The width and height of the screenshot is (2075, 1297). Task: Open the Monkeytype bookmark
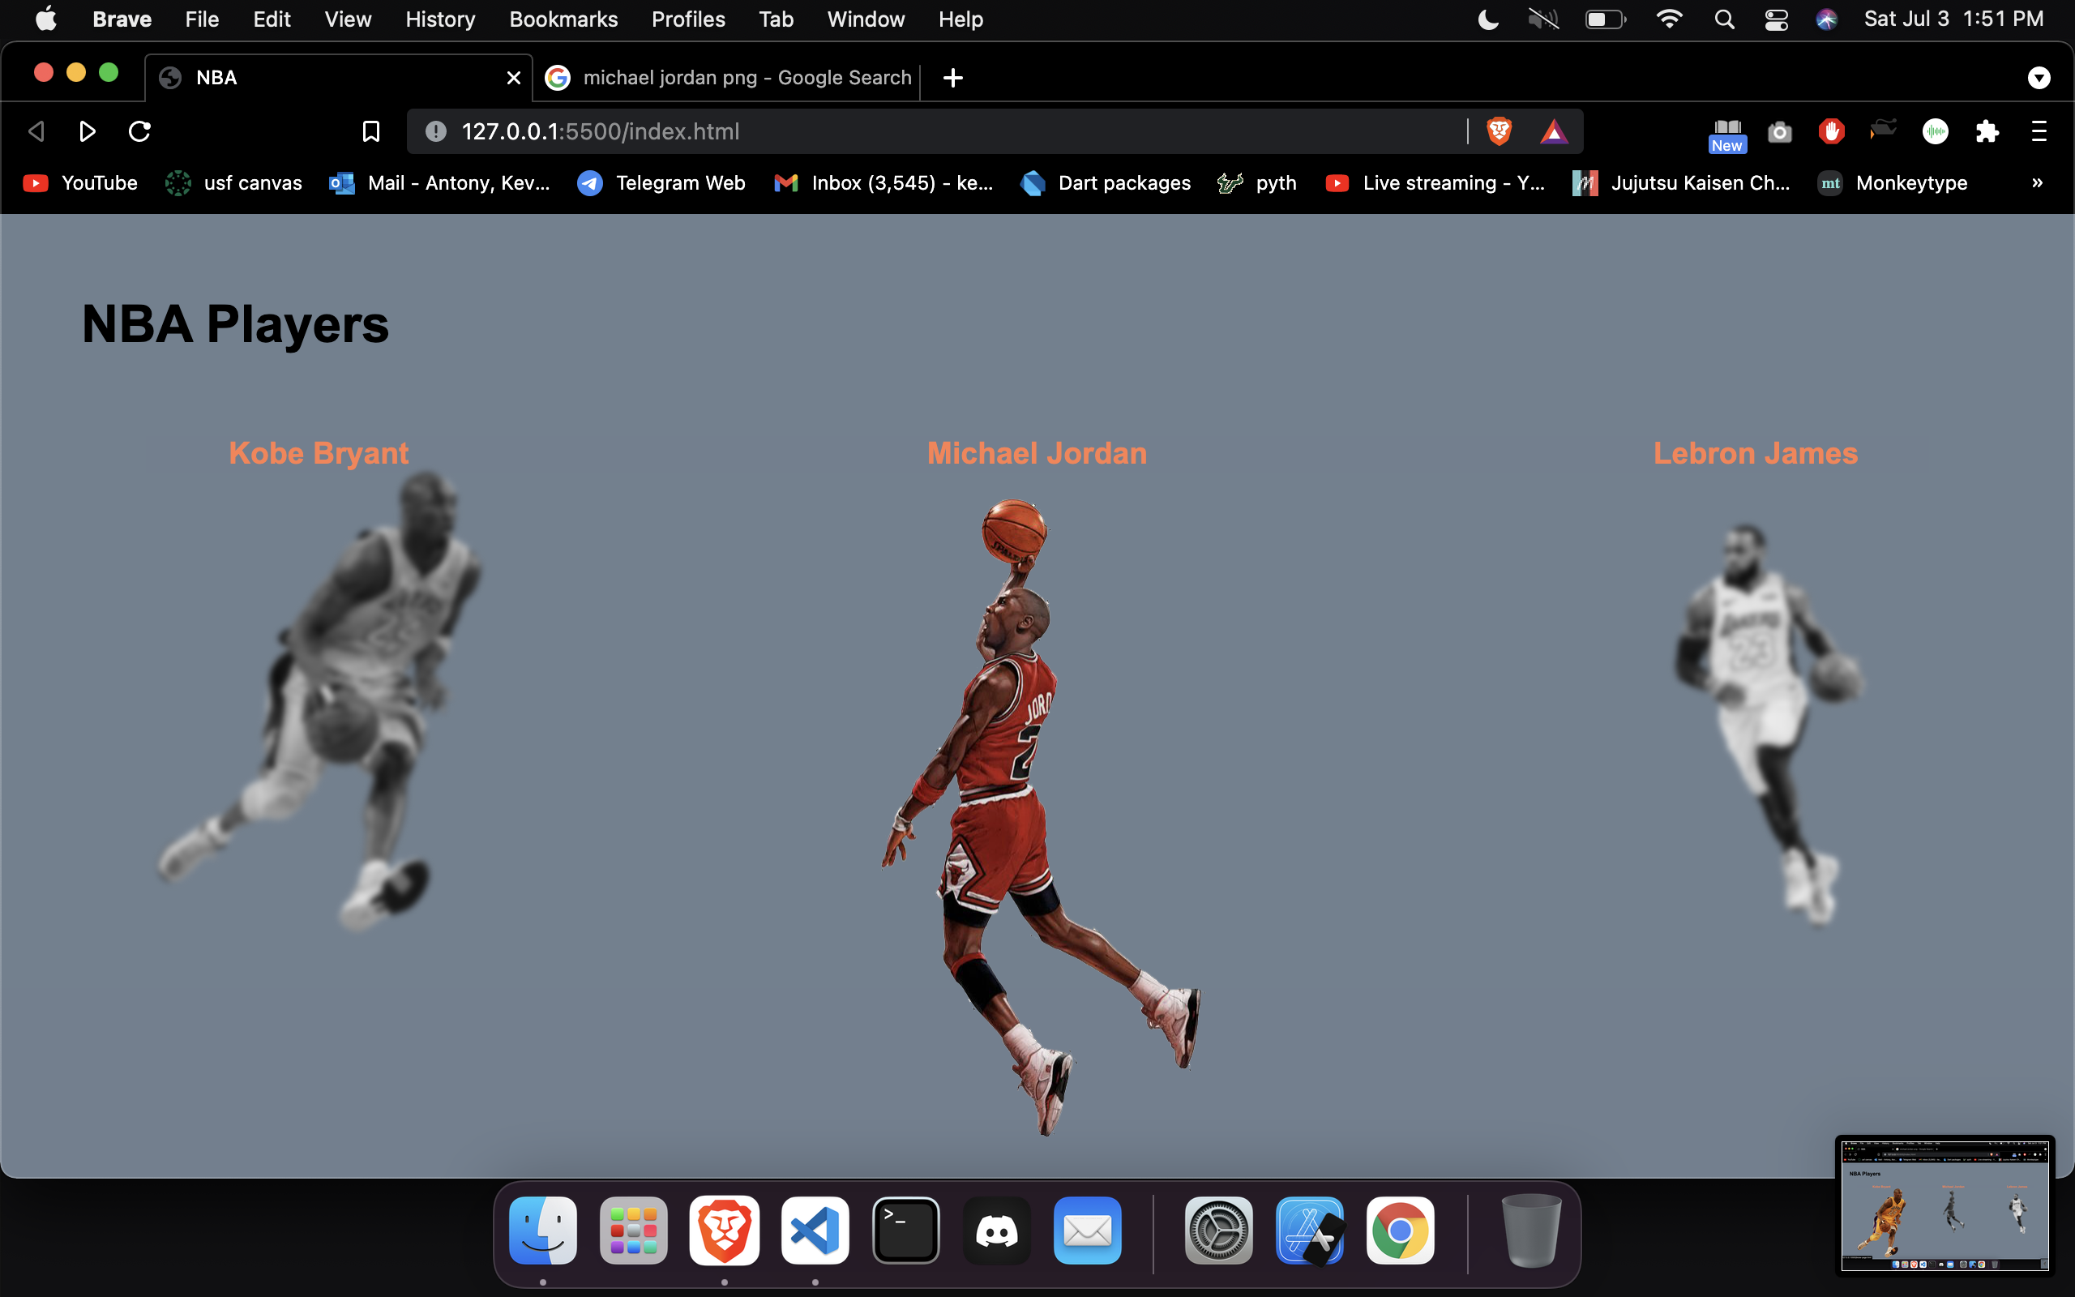pos(1893,182)
